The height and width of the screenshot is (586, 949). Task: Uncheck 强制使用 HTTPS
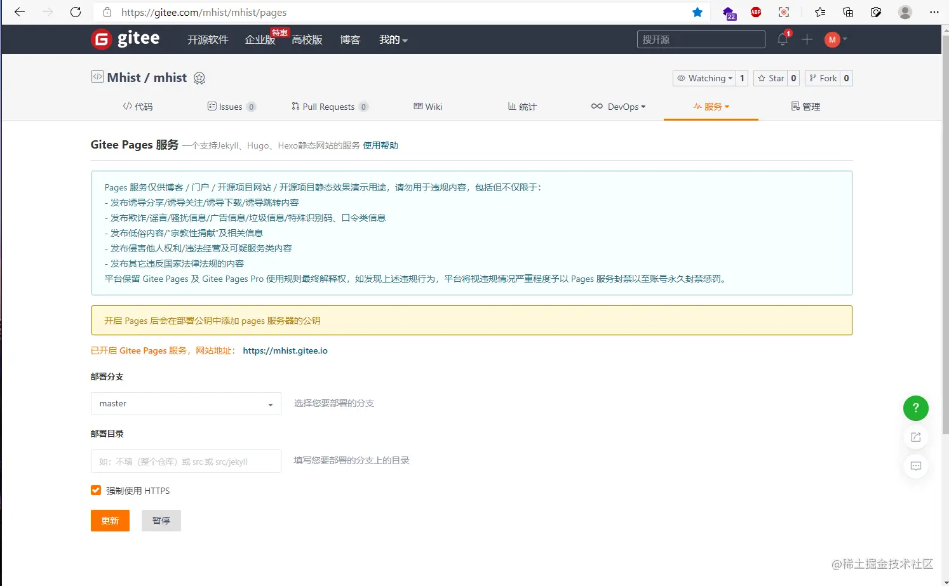tap(95, 490)
